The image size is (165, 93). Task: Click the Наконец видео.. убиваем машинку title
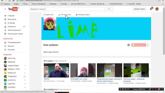click(x=134, y=80)
